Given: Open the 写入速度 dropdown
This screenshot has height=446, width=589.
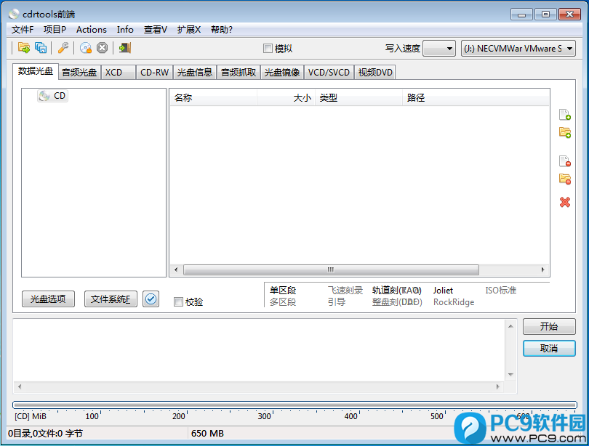Looking at the screenshot, I should 438,49.
